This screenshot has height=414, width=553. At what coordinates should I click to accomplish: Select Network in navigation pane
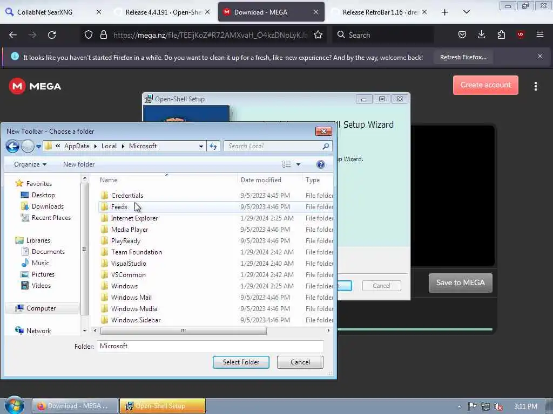click(x=38, y=331)
